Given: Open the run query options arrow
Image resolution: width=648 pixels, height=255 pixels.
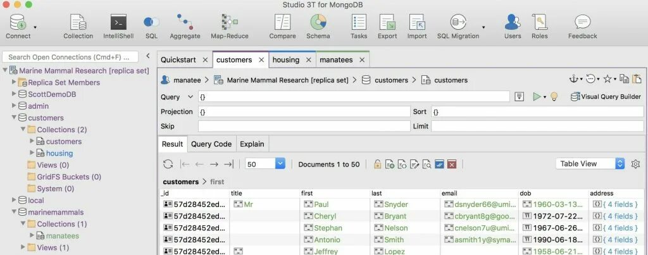Looking at the screenshot, I should [545, 97].
